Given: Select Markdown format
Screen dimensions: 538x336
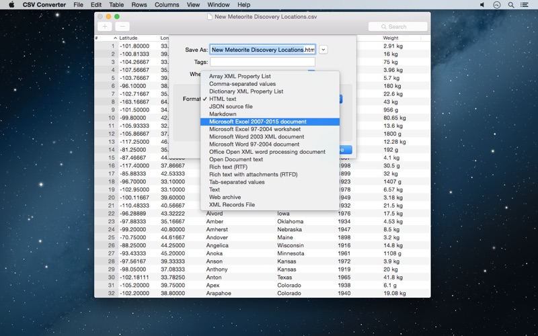Looking at the screenshot, I should 270,114.
